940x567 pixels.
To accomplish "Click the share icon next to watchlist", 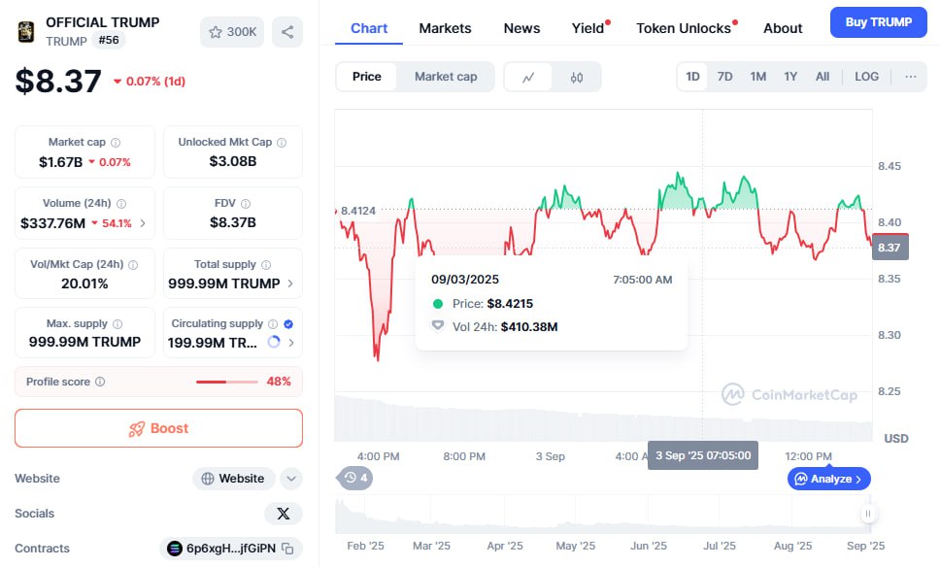I will point(287,32).
